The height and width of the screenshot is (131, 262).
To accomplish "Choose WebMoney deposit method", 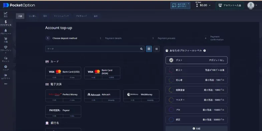I will [141, 96].
